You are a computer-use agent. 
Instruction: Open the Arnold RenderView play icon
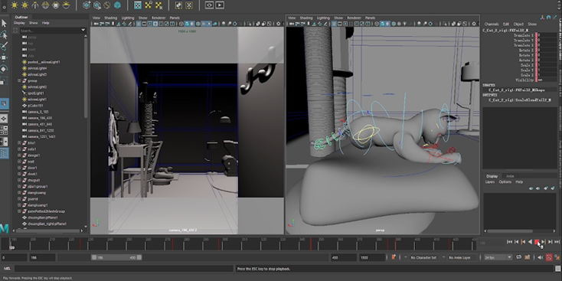pyautogui.click(x=220, y=5)
